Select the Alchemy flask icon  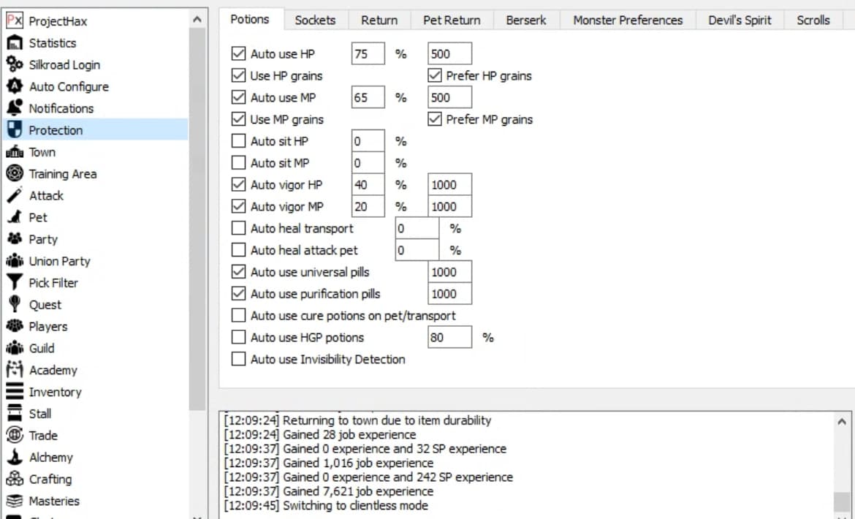pyautogui.click(x=15, y=458)
